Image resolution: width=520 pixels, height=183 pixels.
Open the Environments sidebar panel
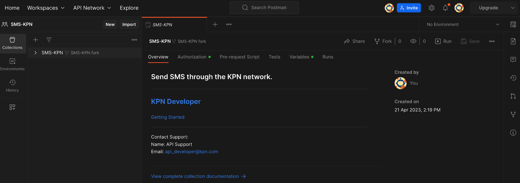click(13, 64)
